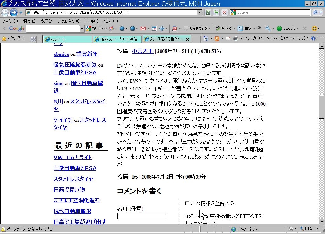
Task: Click the first blue globe toolbar icon
Action: 122,29
